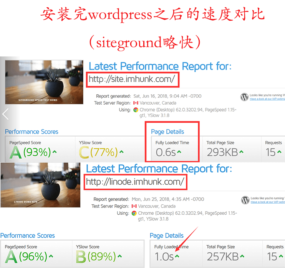Expand the arrow beside PageSpeed score A (93%)
Image resolution: width=285 pixels, height=268 pixels.
tap(55, 152)
